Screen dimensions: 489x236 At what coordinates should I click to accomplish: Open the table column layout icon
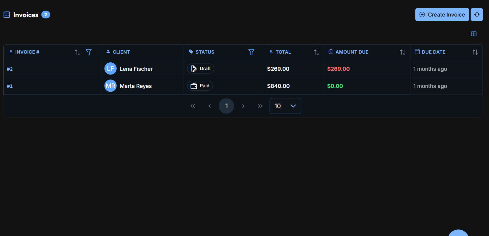click(x=473, y=34)
